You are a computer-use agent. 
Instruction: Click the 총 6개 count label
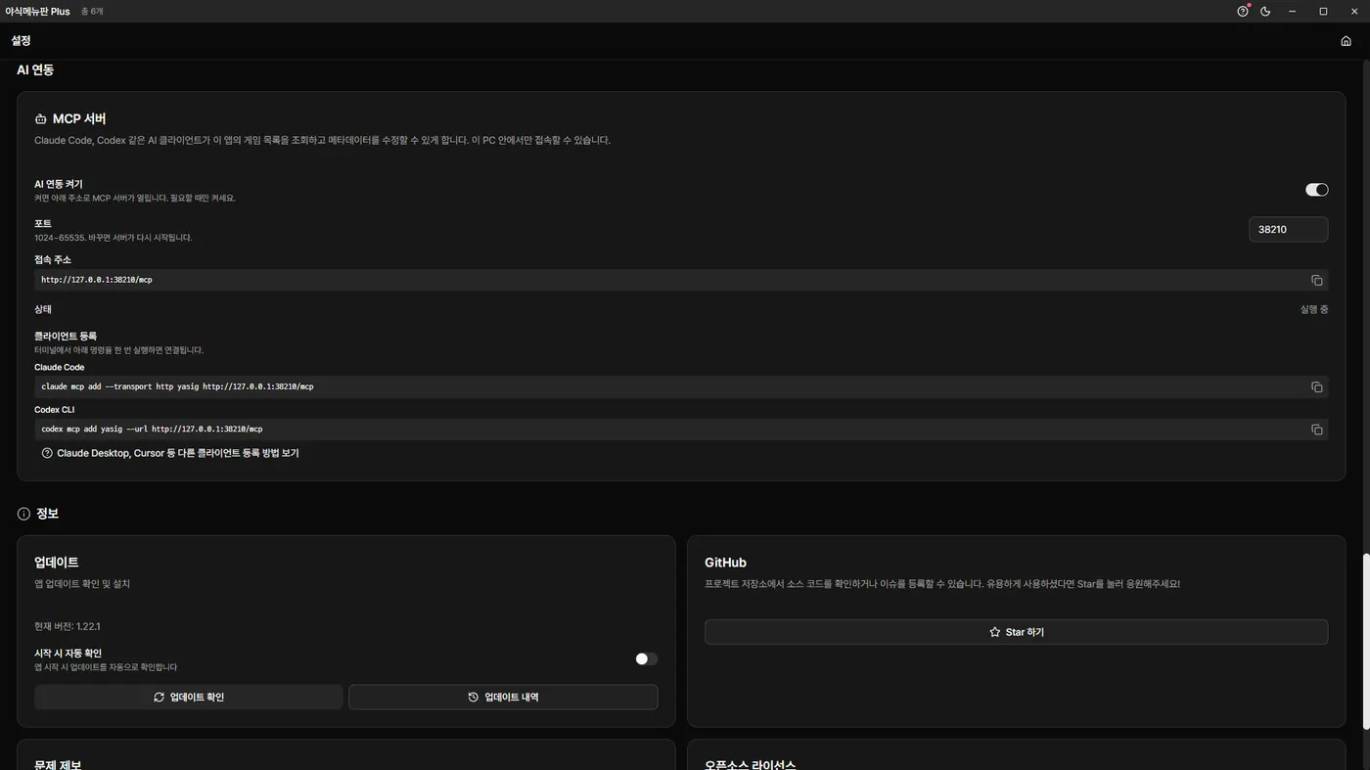tap(92, 12)
